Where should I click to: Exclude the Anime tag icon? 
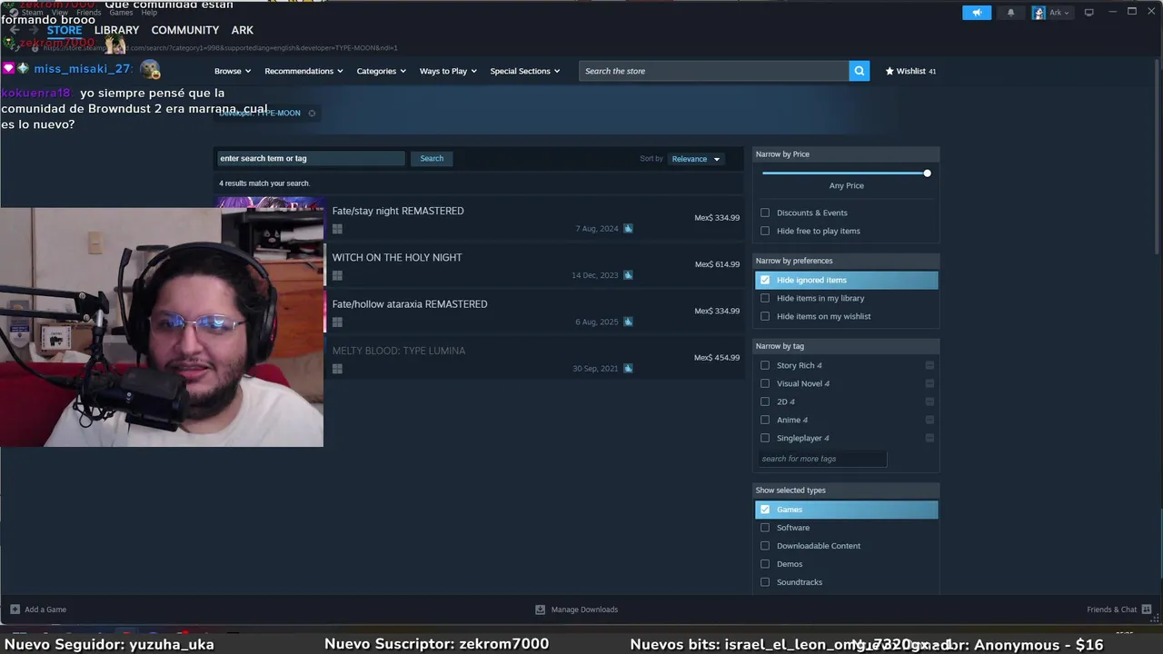click(929, 420)
